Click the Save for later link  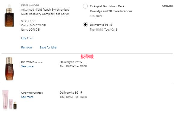pyautogui.click(x=48, y=48)
